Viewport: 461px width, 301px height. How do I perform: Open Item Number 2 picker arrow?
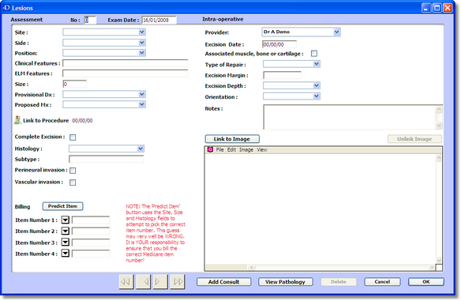(x=66, y=231)
